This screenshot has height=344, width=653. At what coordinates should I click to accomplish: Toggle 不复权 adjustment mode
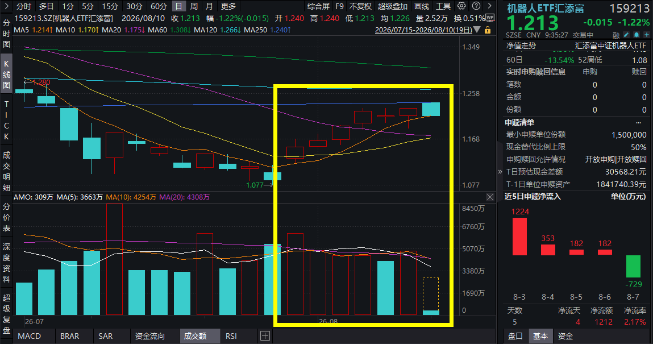click(x=360, y=6)
